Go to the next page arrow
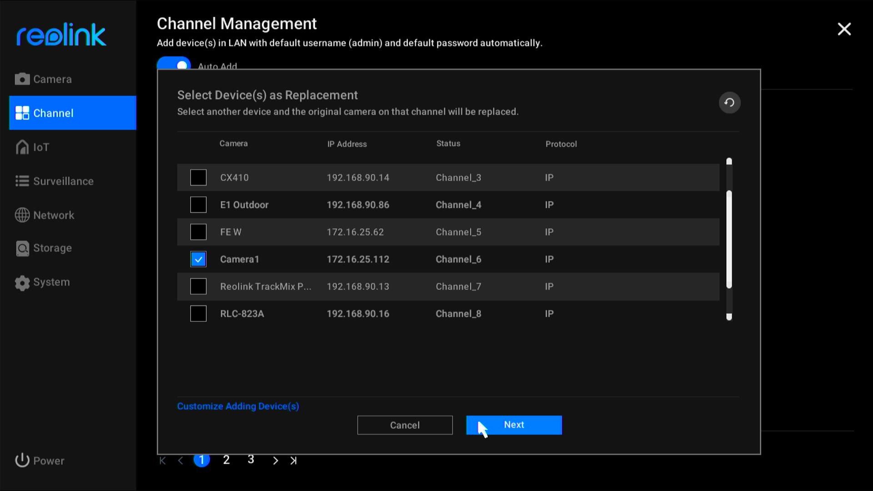Screen dimensions: 873x491 tap(275, 461)
